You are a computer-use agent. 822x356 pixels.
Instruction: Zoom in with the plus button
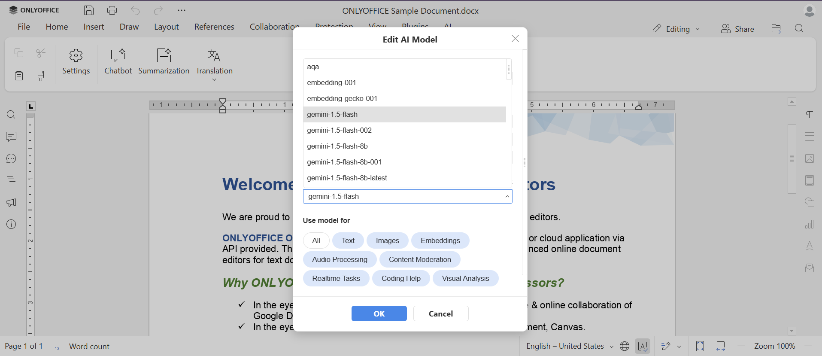[x=808, y=346]
